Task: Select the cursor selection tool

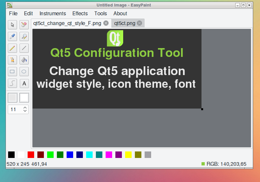Action: [12, 25]
